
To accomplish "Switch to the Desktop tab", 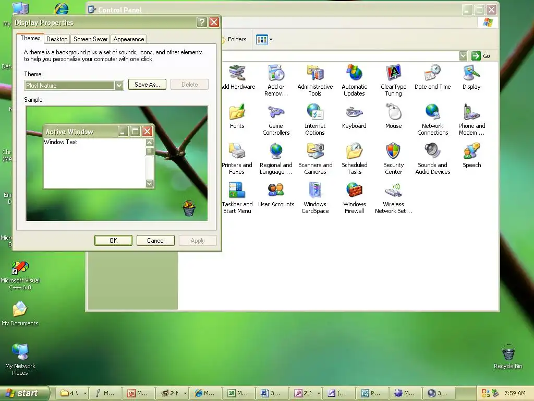I will (x=57, y=39).
